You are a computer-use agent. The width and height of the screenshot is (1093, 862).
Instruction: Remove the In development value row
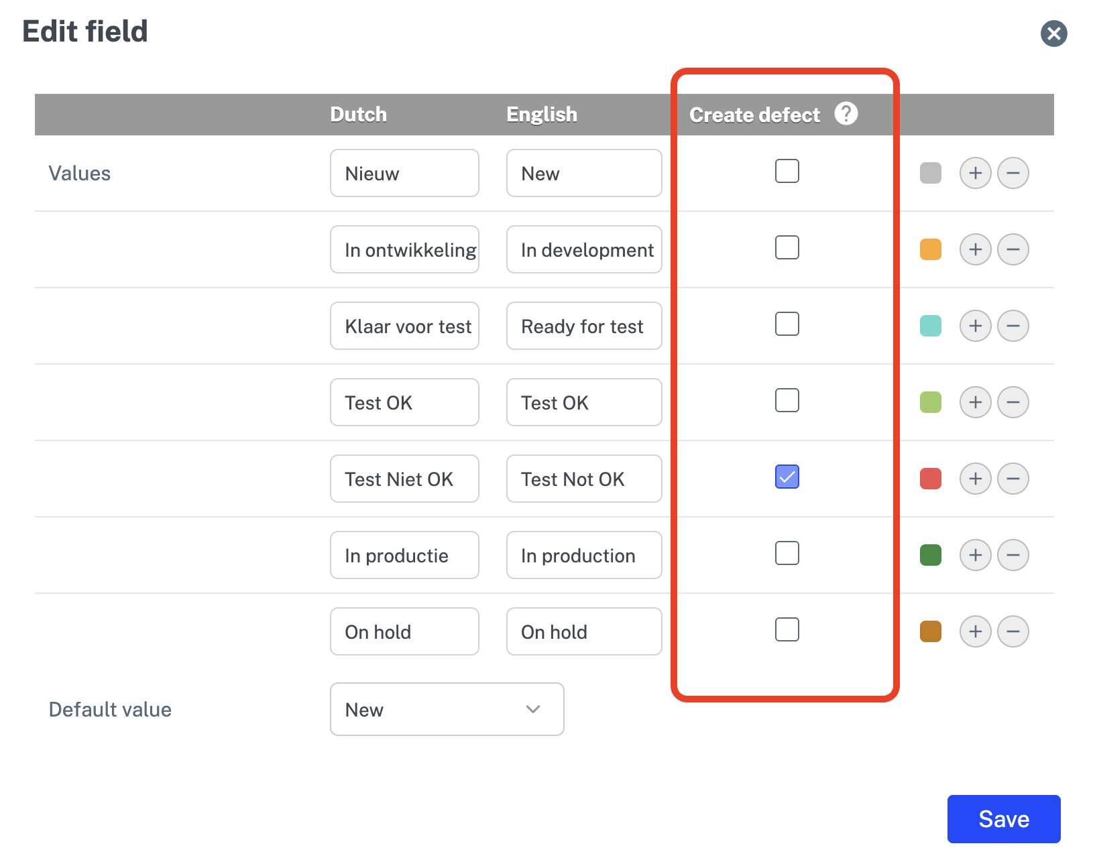pyautogui.click(x=1013, y=249)
